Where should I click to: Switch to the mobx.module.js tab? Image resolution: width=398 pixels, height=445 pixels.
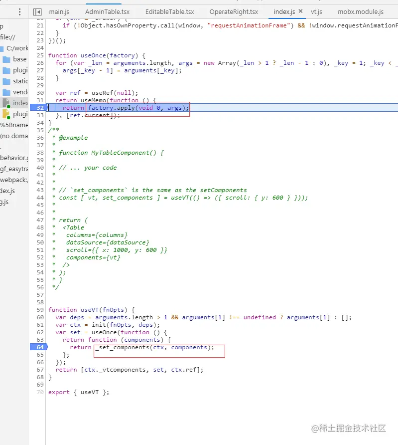(x=361, y=12)
